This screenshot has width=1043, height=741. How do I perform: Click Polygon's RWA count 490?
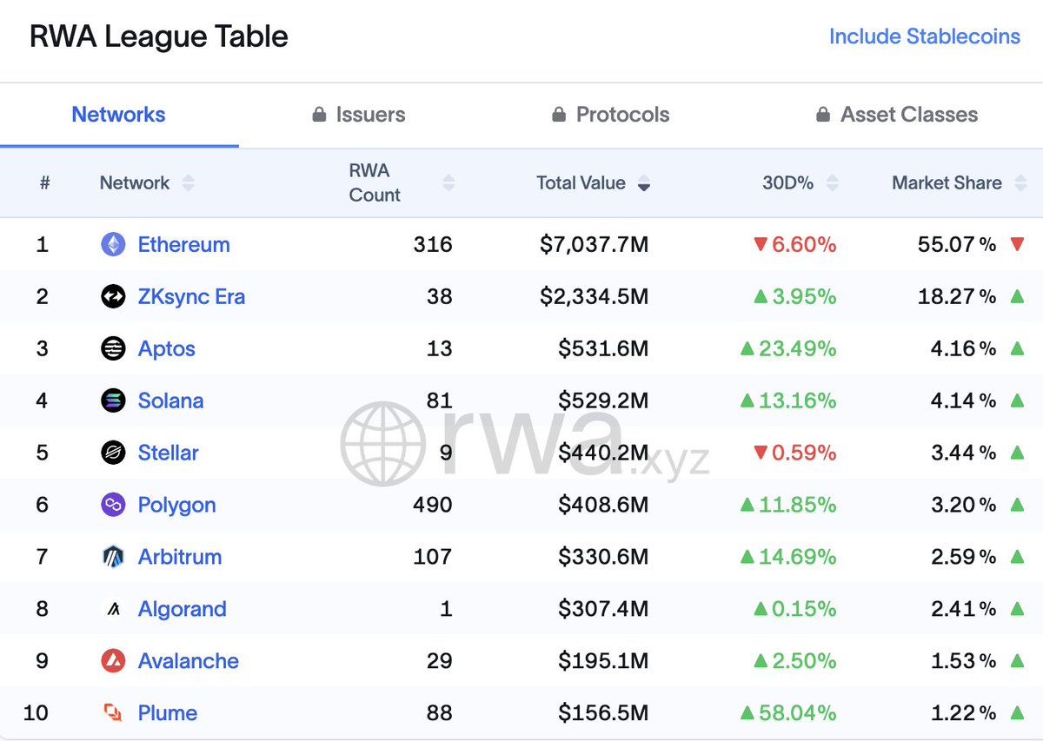pyautogui.click(x=432, y=505)
